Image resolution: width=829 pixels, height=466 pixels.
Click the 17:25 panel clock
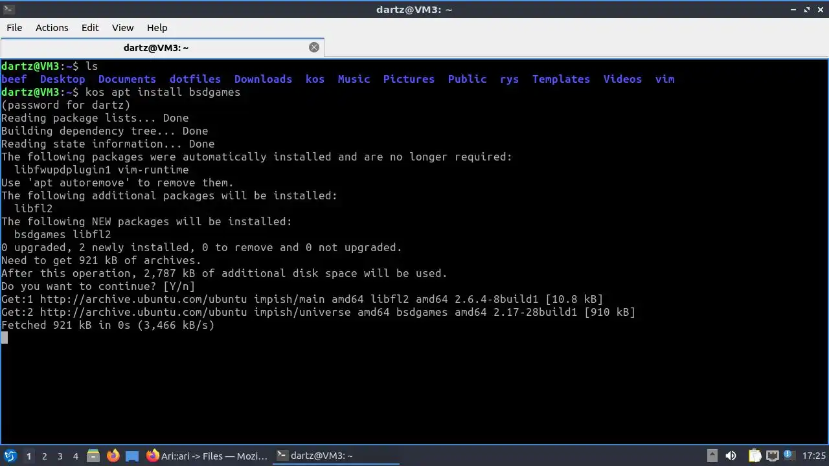click(x=813, y=456)
